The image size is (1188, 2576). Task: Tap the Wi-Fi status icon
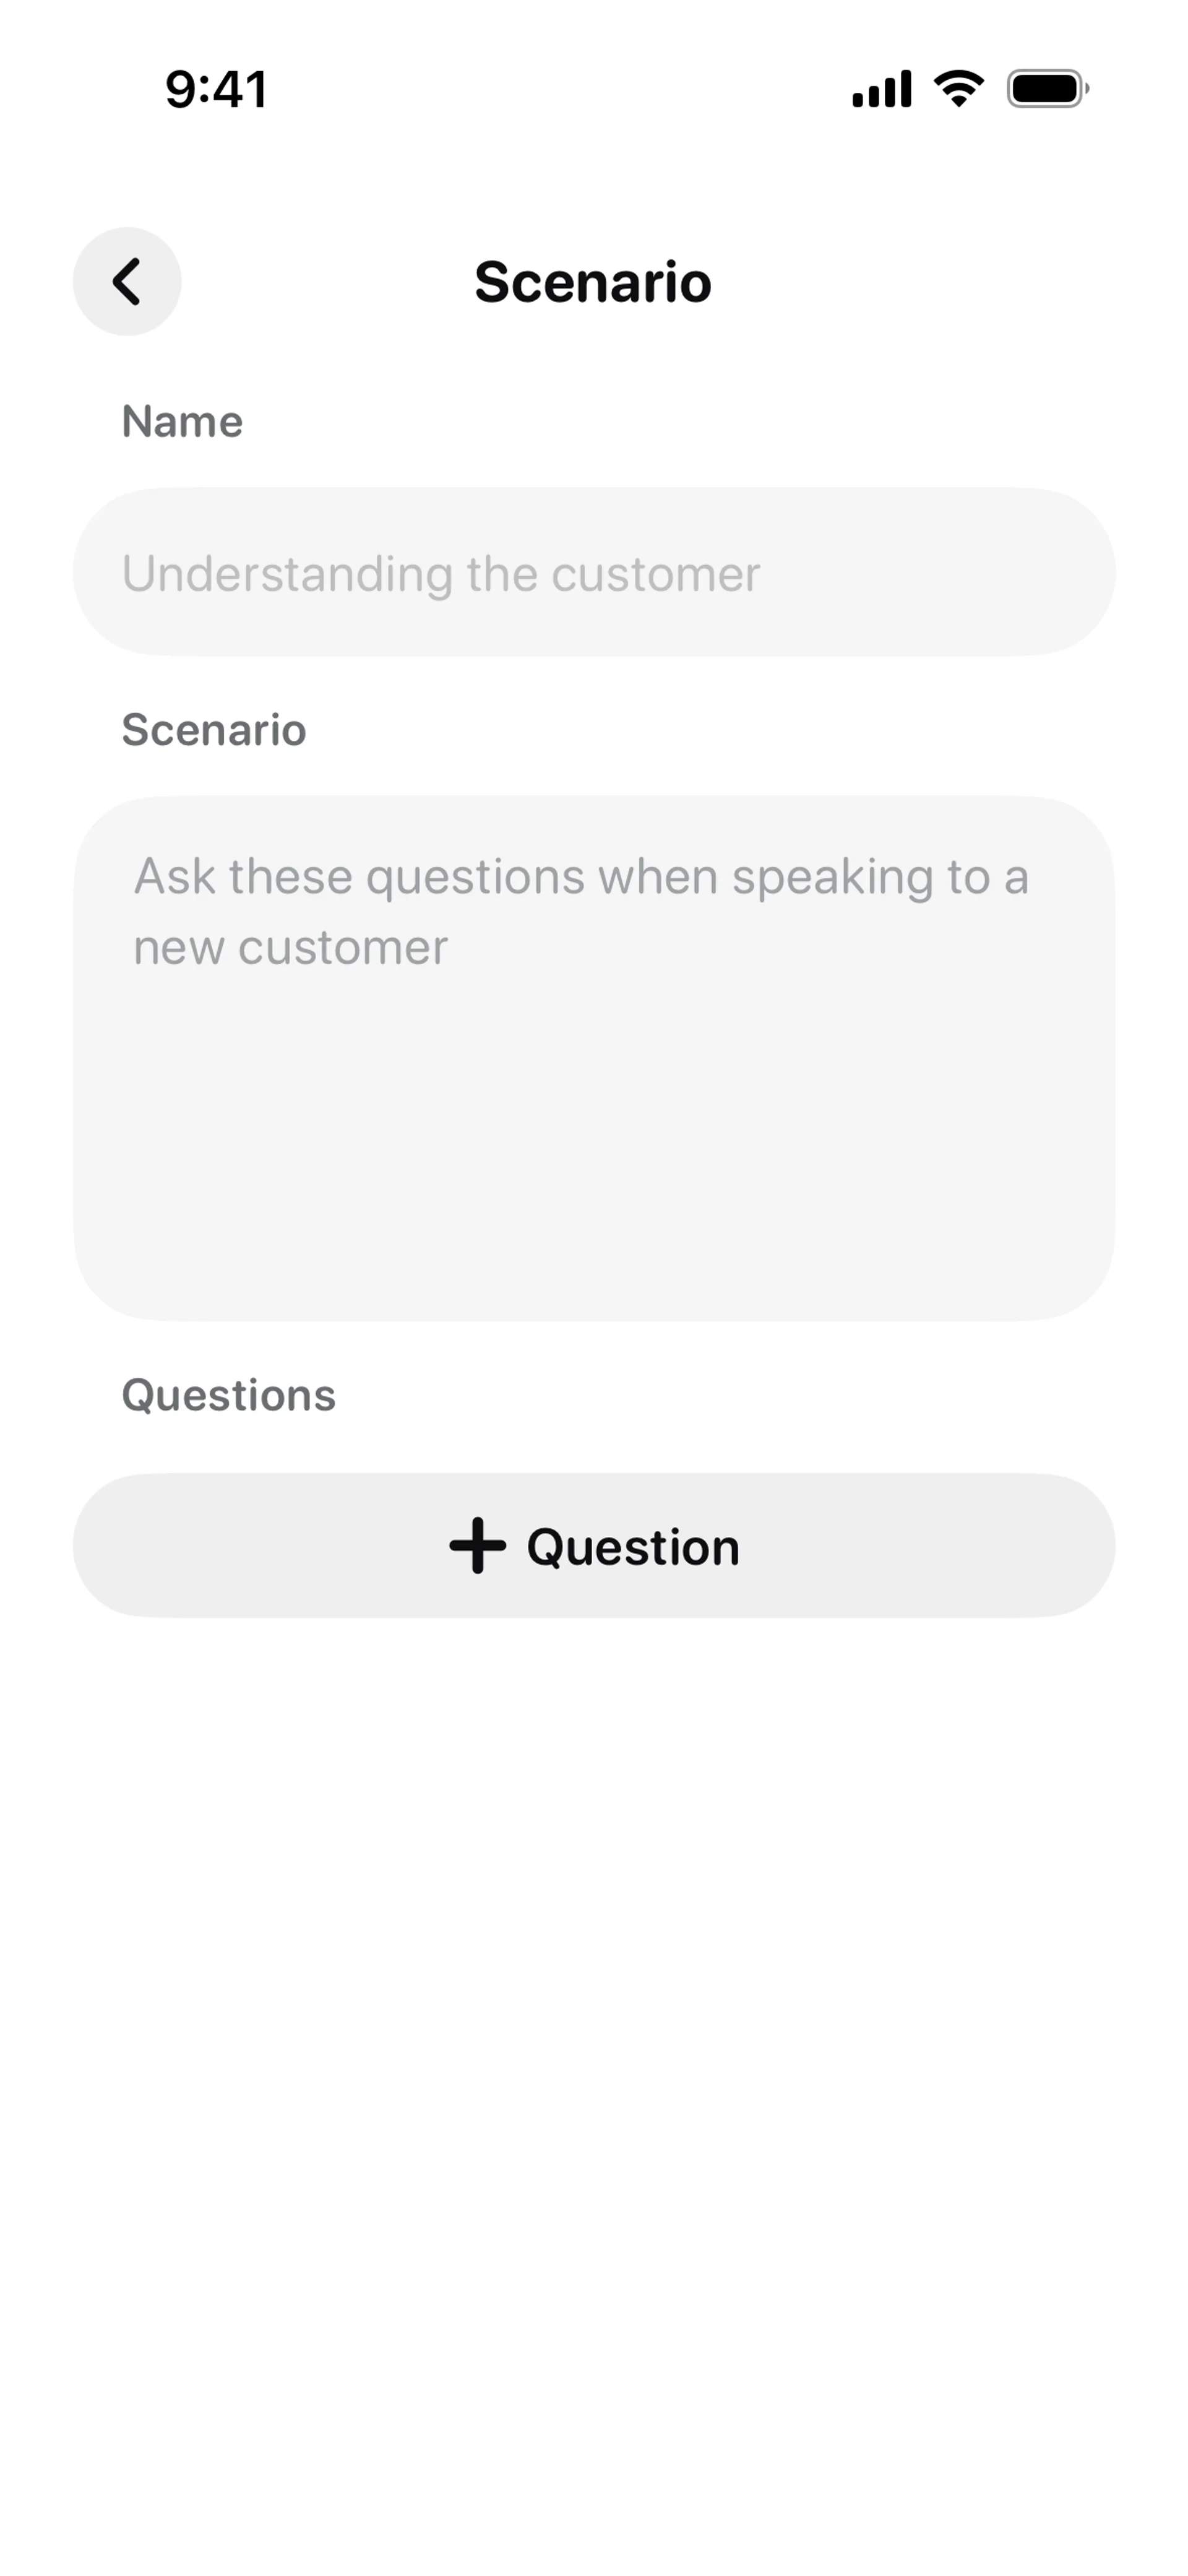coord(958,89)
